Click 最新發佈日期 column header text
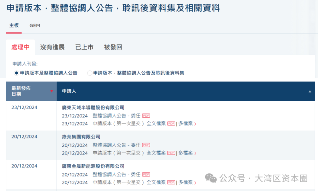 pos(21,91)
